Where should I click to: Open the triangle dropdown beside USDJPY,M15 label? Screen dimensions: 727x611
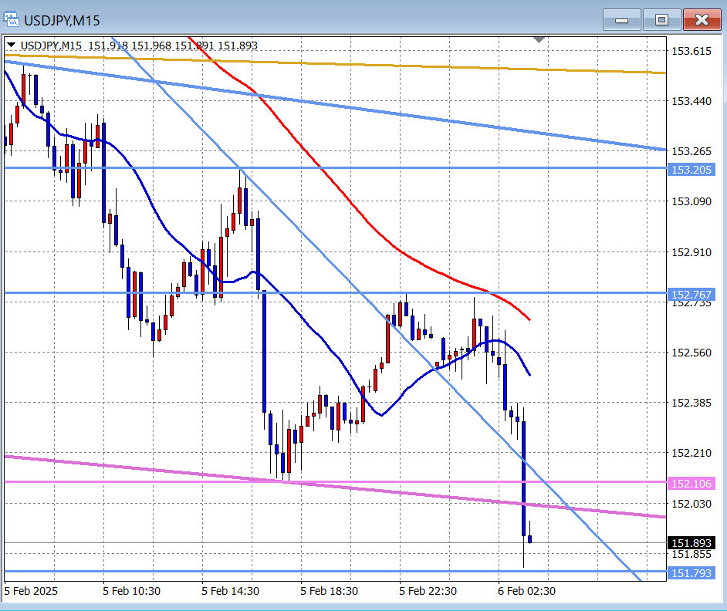tap(11, 46)
